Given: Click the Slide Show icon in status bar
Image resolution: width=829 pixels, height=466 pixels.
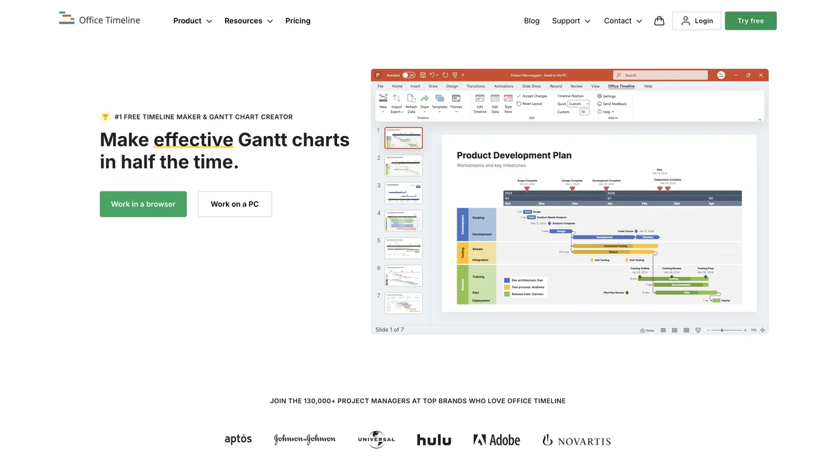Looking at the screenshot, I should (x=698, y=330).
